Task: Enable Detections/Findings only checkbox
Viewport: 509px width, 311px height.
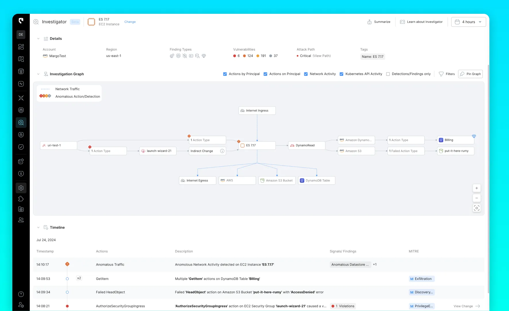Action: 388,74
